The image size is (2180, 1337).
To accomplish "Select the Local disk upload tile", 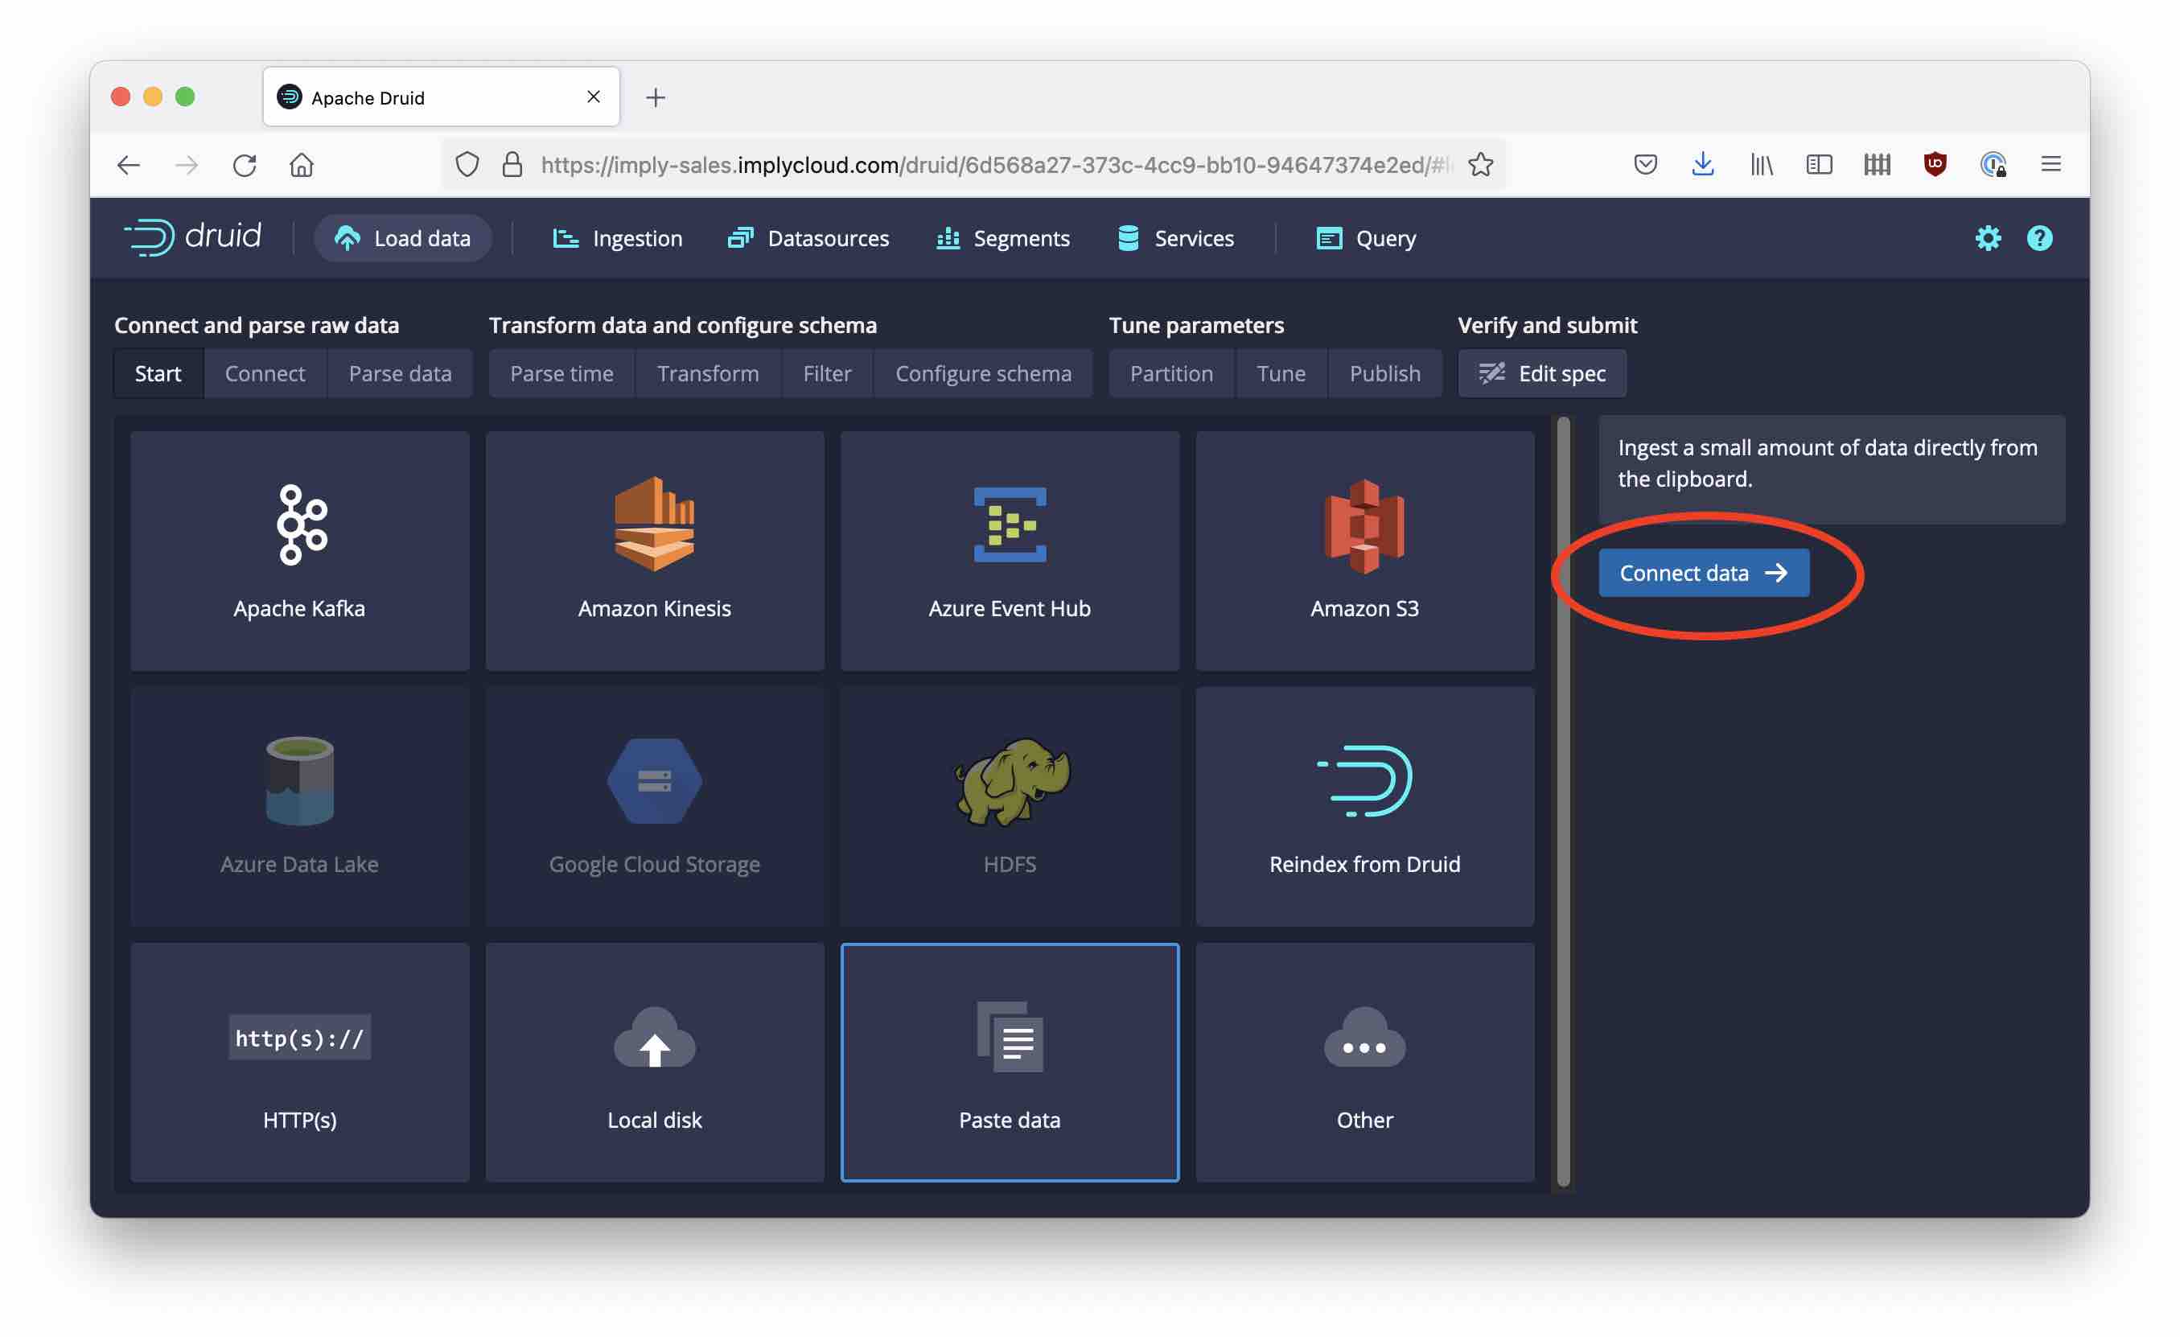I will pos(655,1062).
